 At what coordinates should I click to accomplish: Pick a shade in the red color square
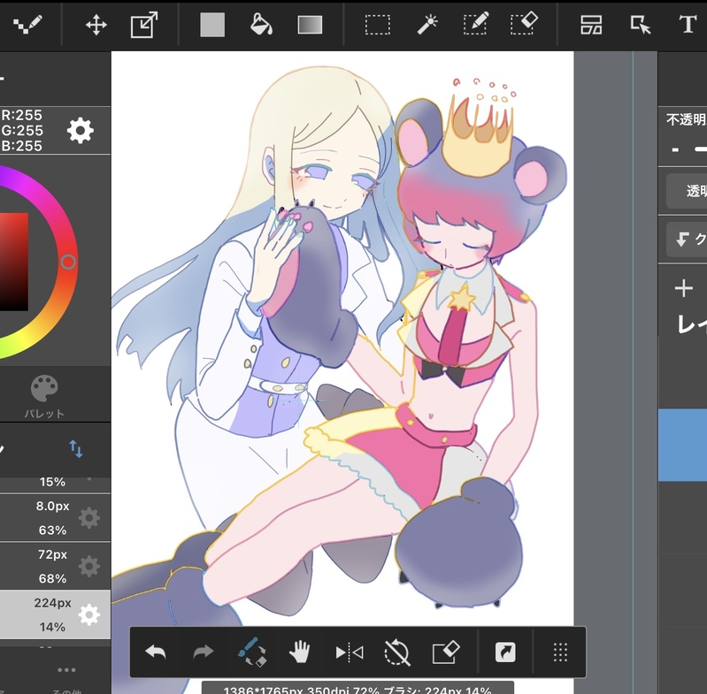point(14,262)
